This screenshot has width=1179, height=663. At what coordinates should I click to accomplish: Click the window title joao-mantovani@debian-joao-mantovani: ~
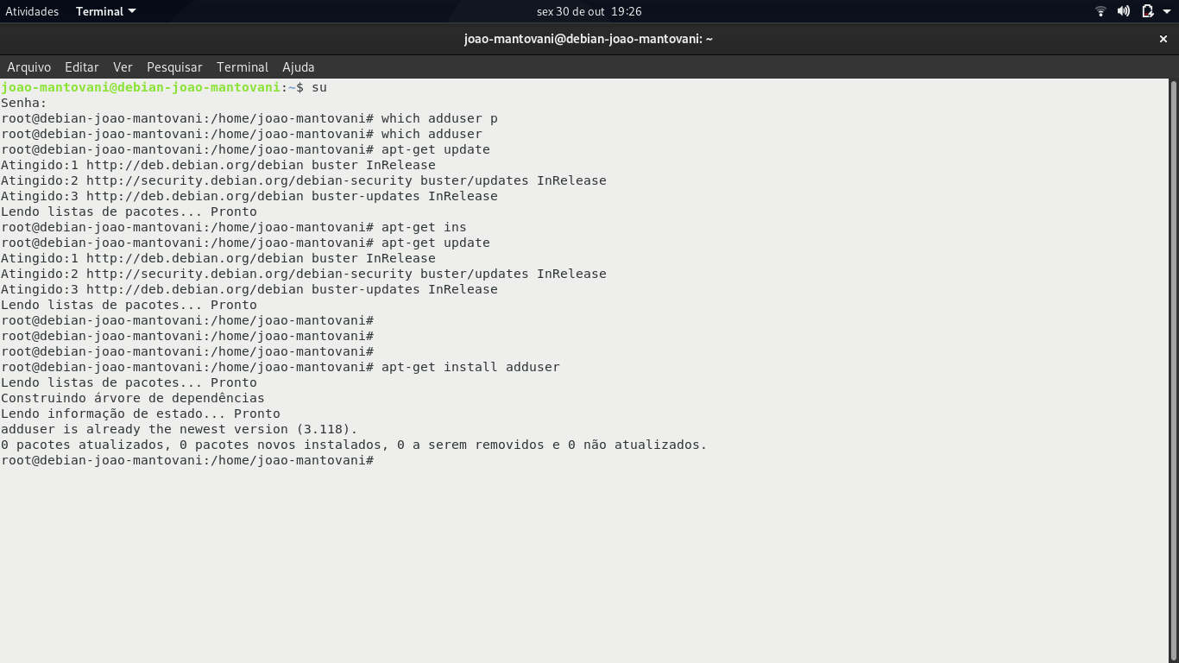pyautogui.click(x=589, y=39)
